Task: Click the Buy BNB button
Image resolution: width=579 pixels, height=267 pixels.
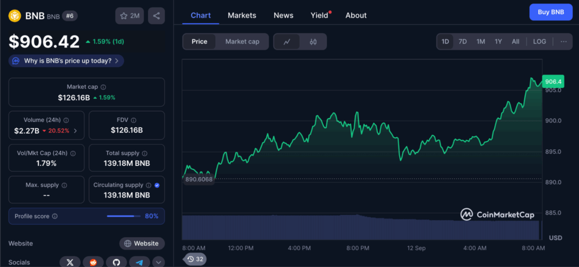Action: point(550,12)
